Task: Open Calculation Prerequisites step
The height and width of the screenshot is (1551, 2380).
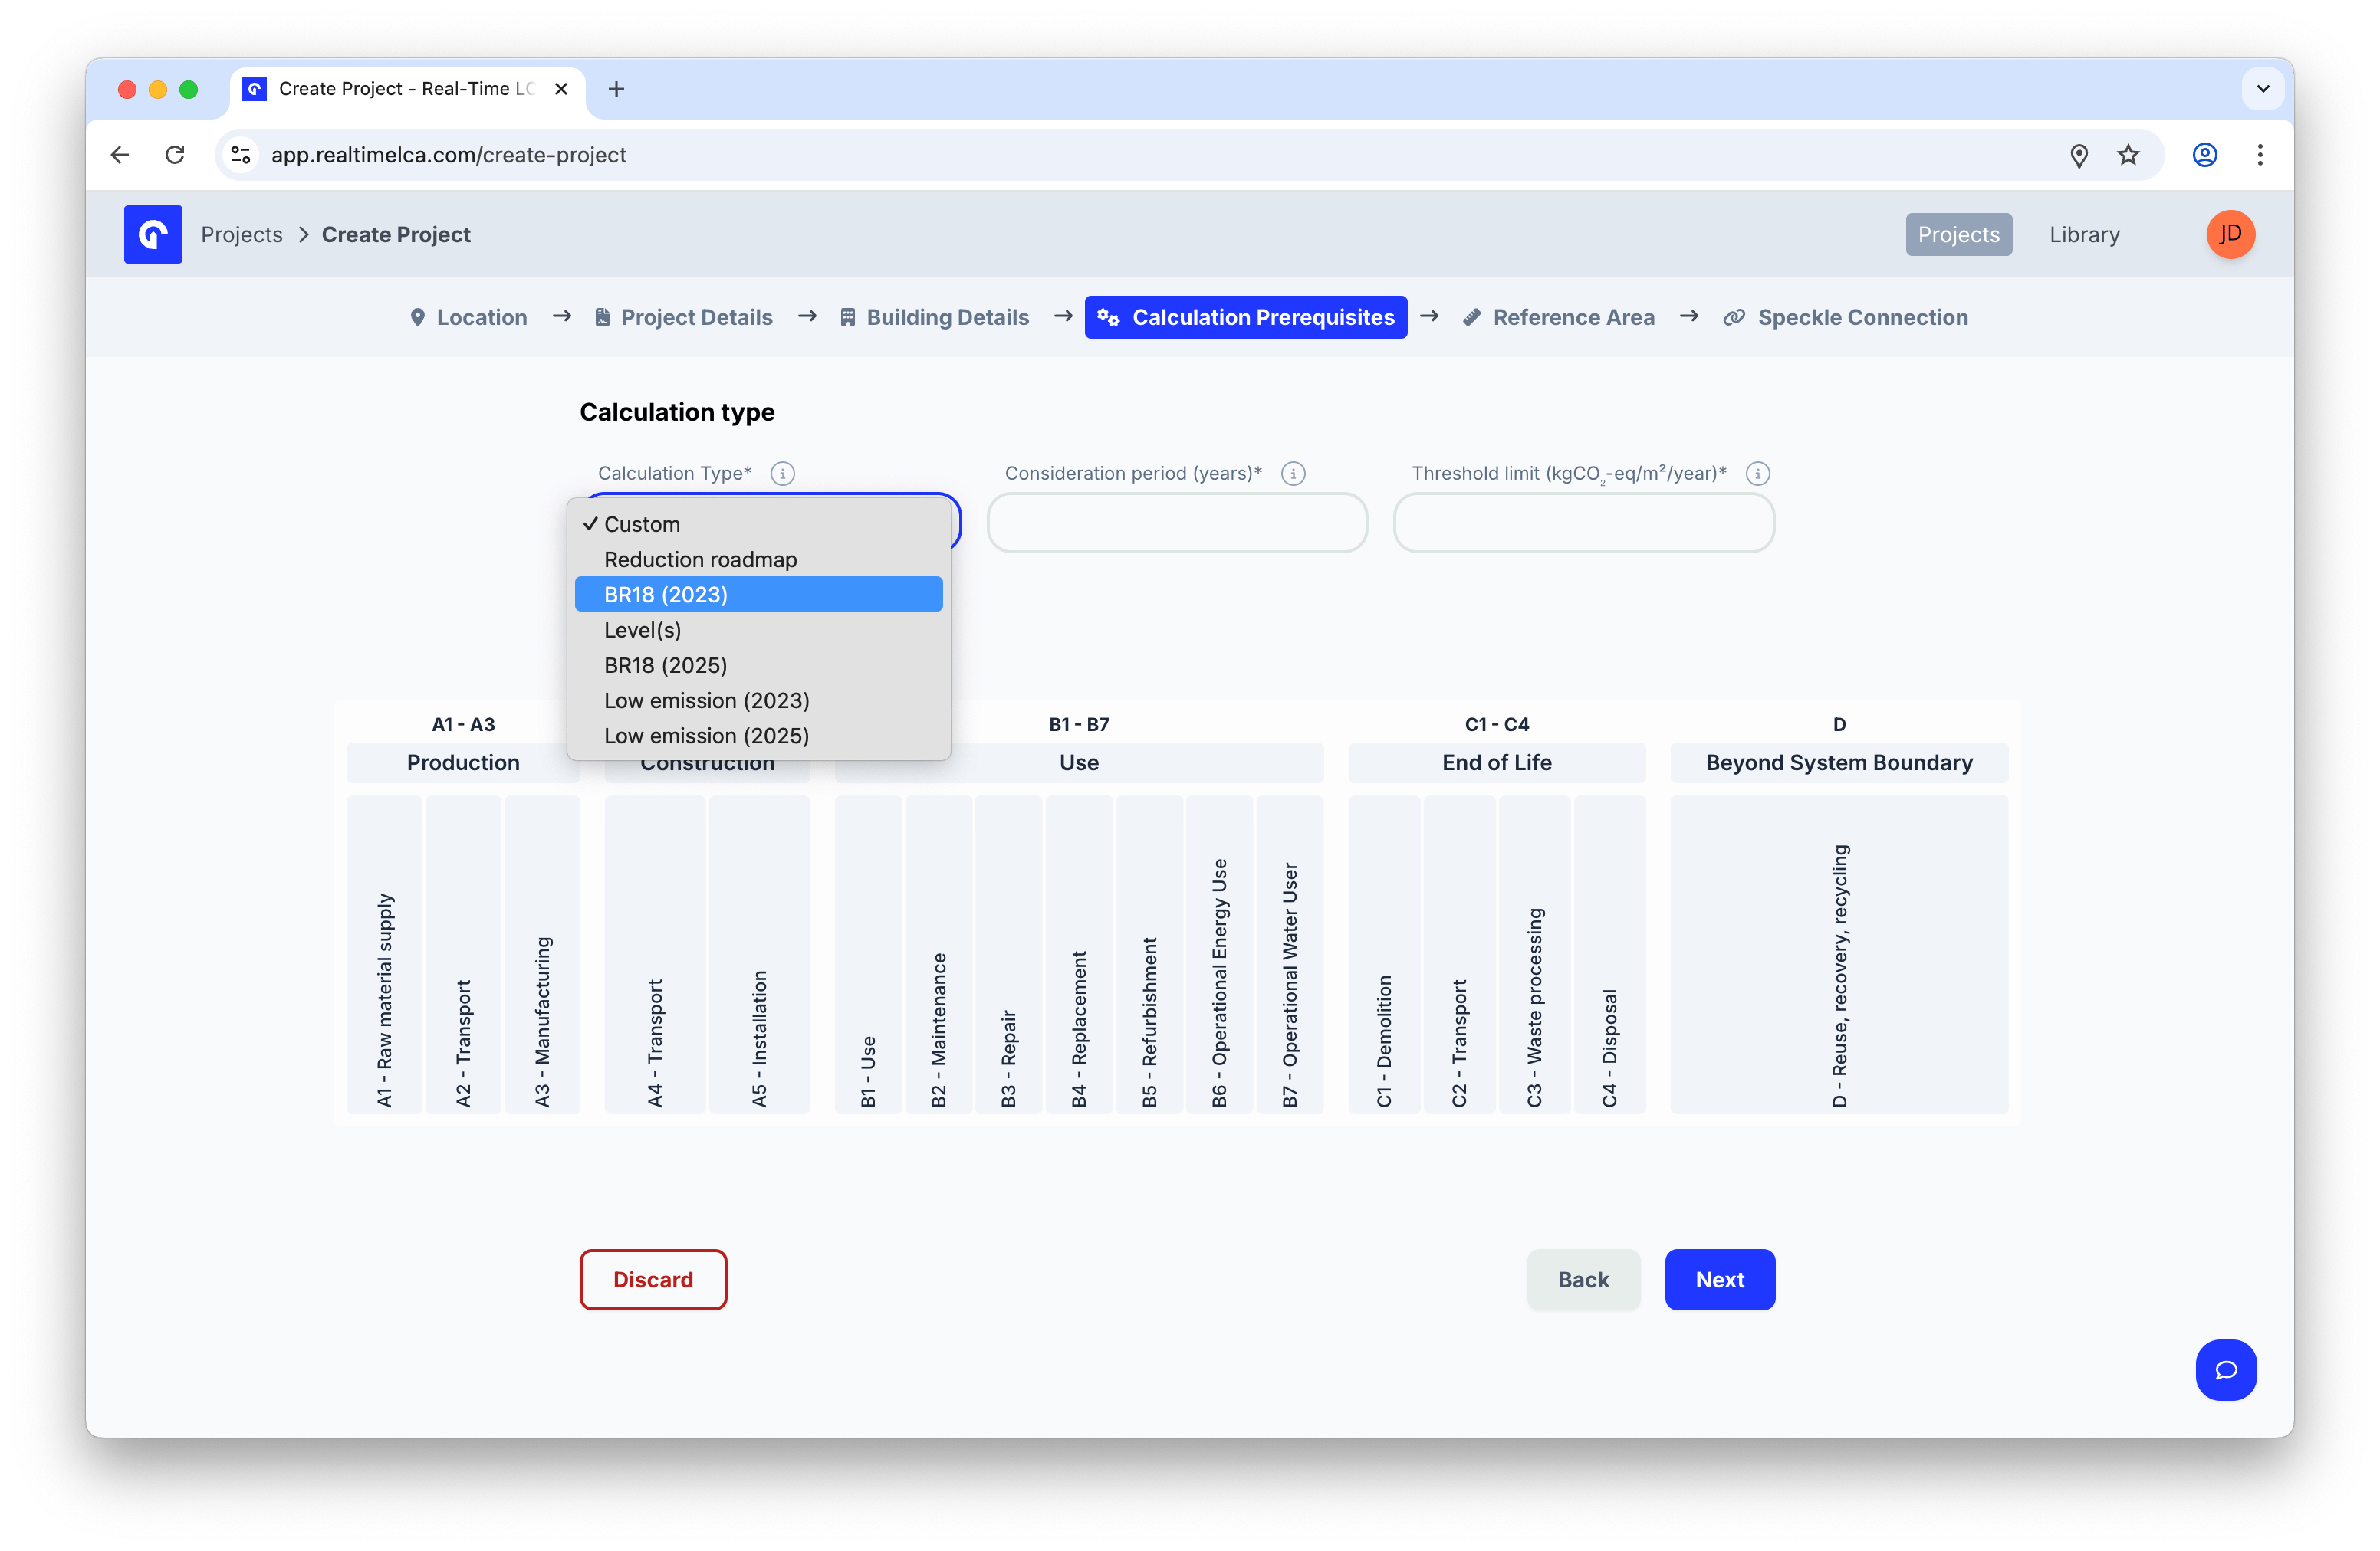Action: pos(1246,316)
